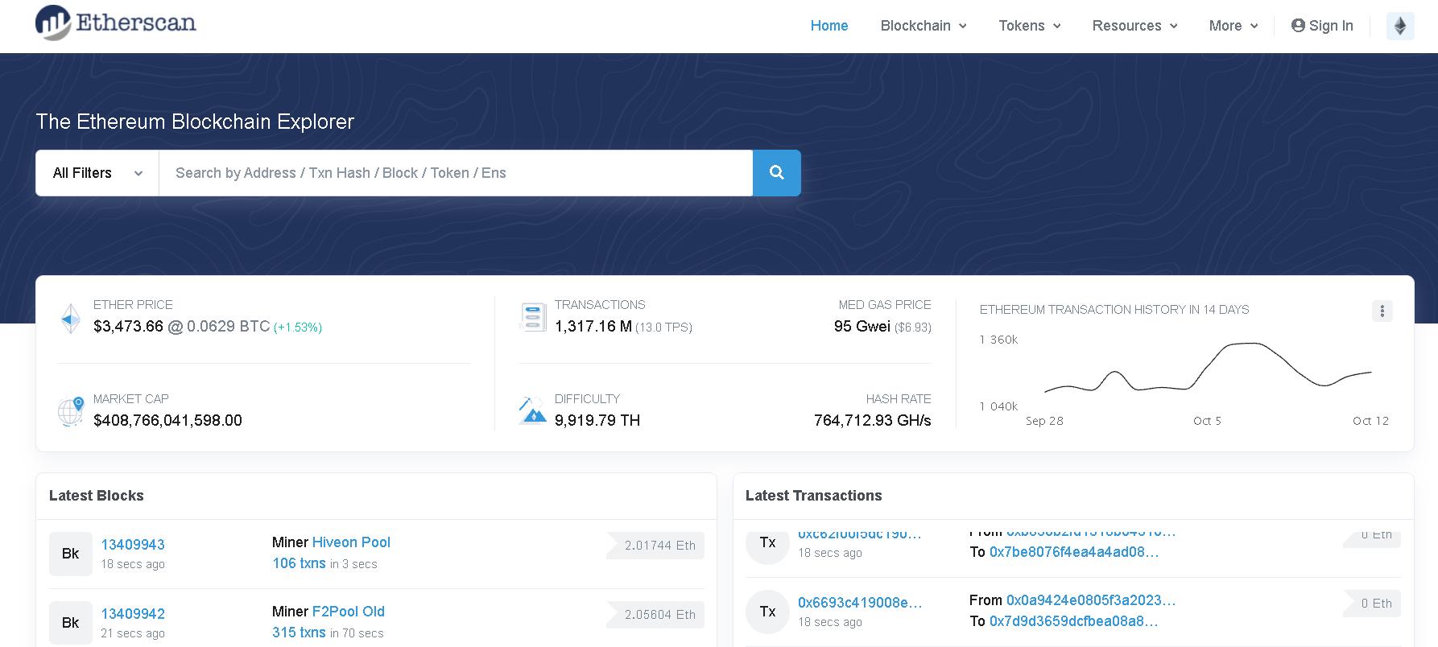Click the Ethereum Transaction History title

click(x=1114, y=310)
